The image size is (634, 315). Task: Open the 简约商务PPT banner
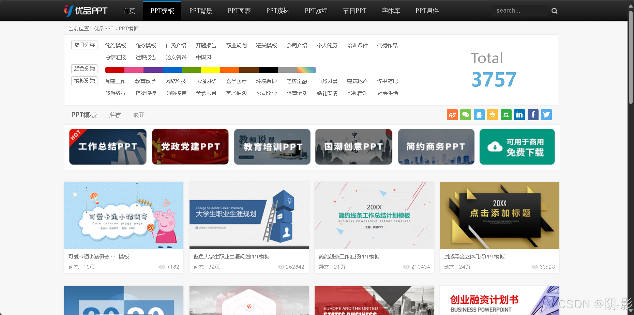point(436,147)
